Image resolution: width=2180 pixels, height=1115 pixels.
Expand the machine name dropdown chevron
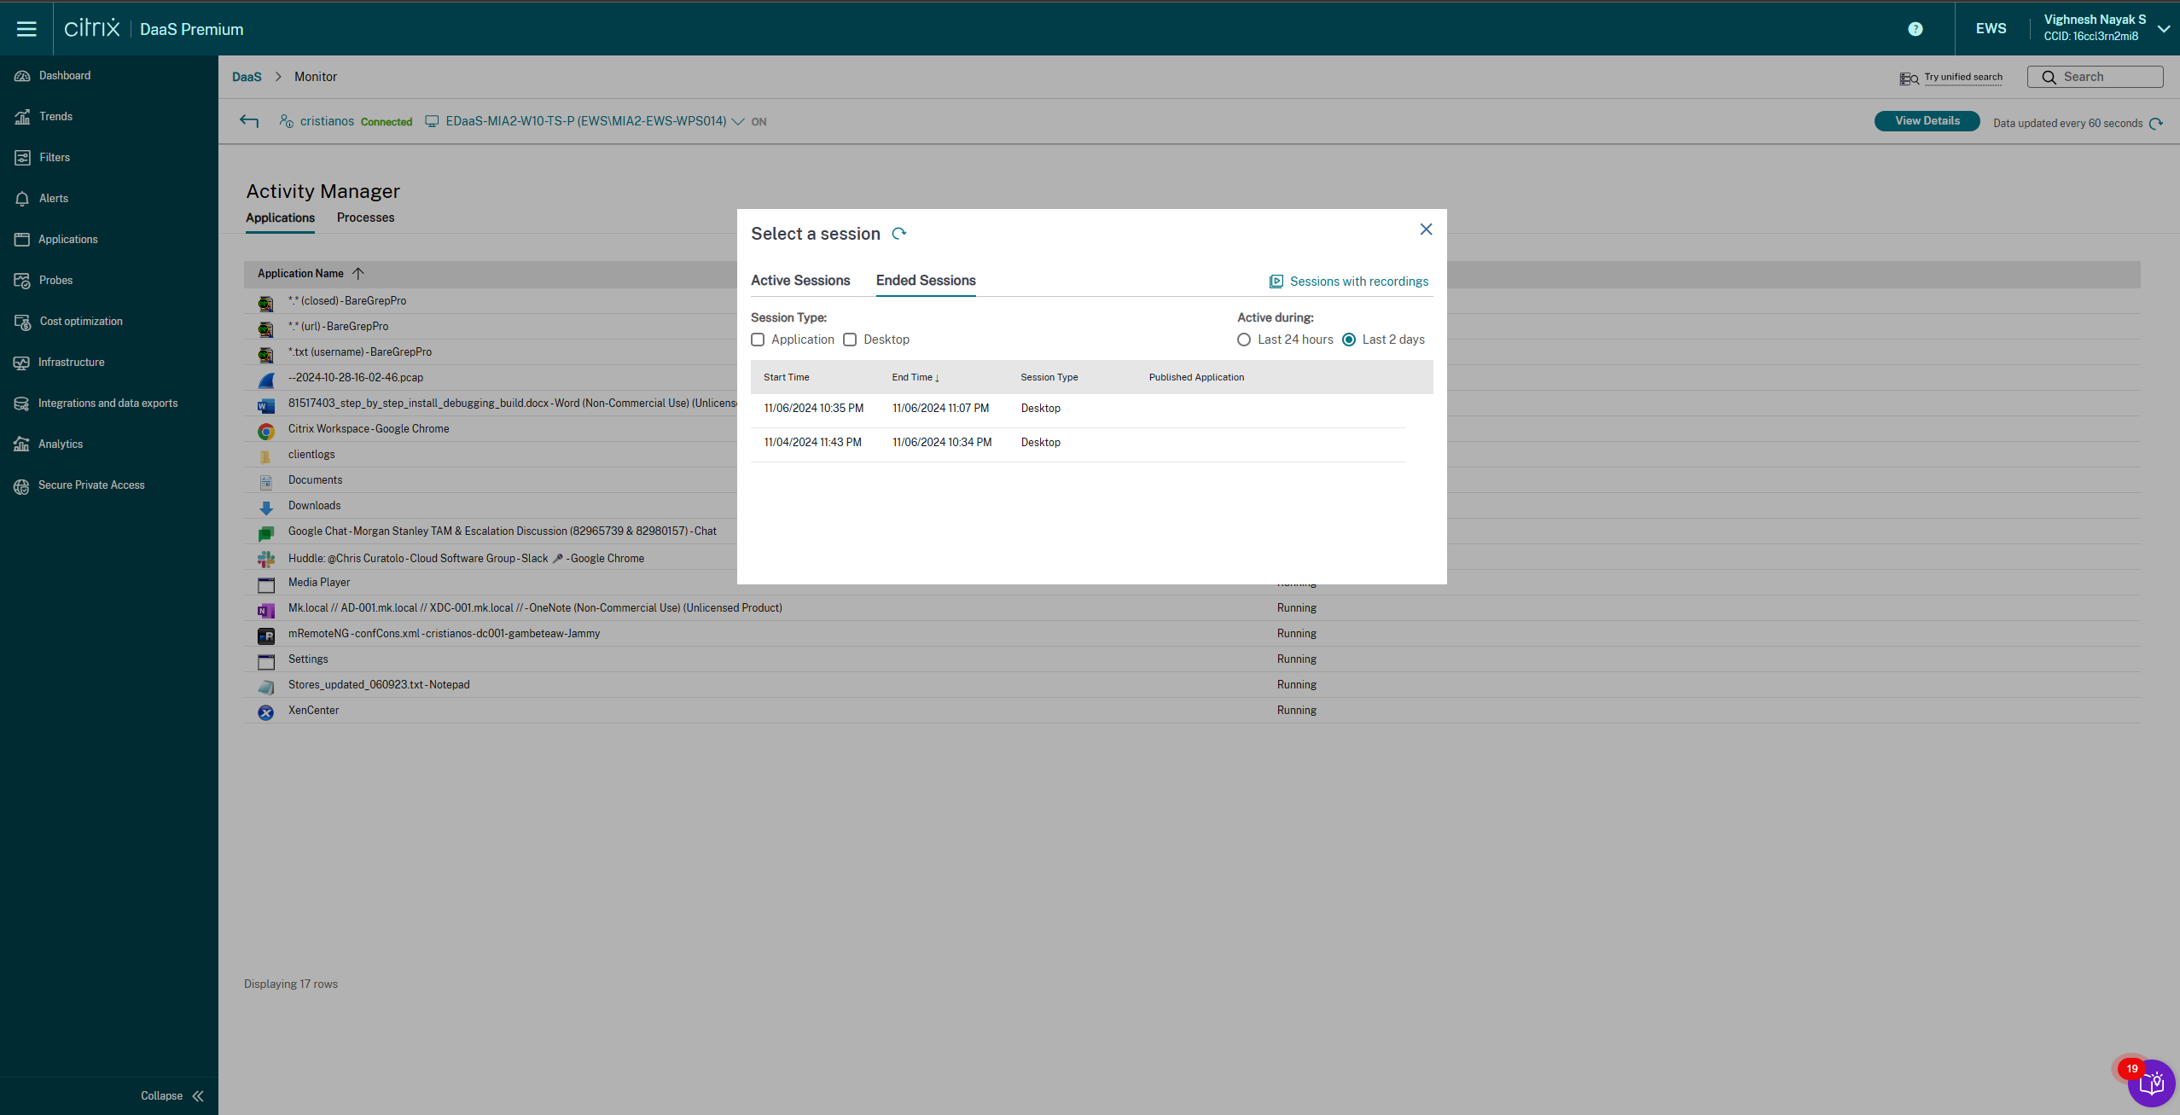(738, 122)
